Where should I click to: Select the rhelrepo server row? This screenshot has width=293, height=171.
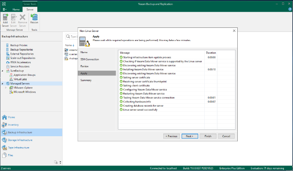(x=71, y=59)
